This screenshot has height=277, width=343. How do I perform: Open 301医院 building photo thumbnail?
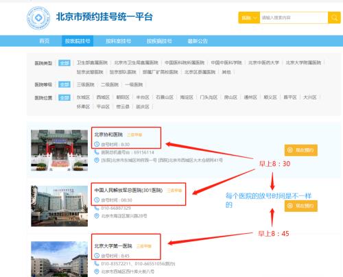(60, 206)
